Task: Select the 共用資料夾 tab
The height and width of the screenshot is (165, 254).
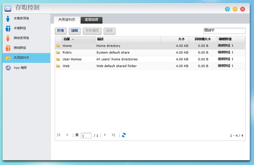Action: [67, 20]
